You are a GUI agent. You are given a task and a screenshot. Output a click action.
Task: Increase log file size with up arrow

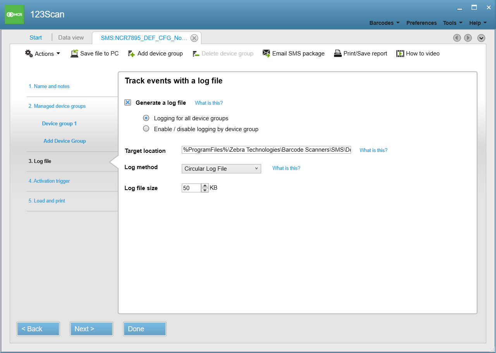pyautogui.click(x=205, y=185)
